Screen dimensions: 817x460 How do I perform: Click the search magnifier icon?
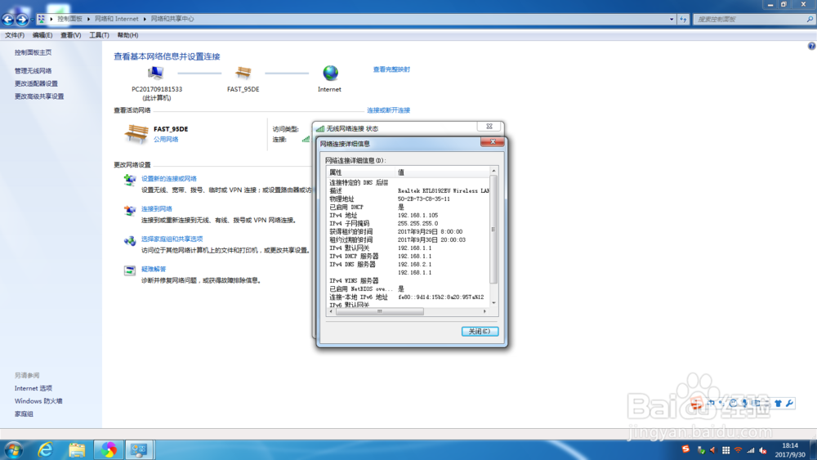click(810, 19)
